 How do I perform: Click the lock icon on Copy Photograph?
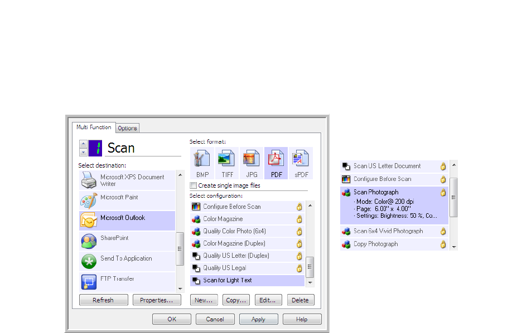point(443,244)
